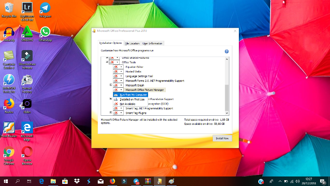Select the Language Settings Tool label
Screen dimensions: 330x186
(139, 76)
